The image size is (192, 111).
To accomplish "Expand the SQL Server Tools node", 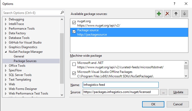I will point(6,75).
